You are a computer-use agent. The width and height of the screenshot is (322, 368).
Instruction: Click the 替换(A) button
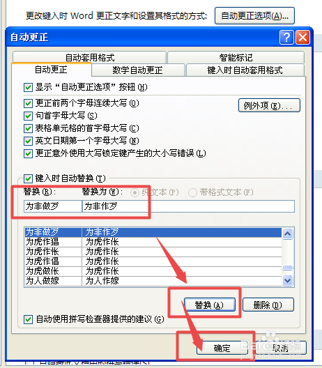point(210,305)
